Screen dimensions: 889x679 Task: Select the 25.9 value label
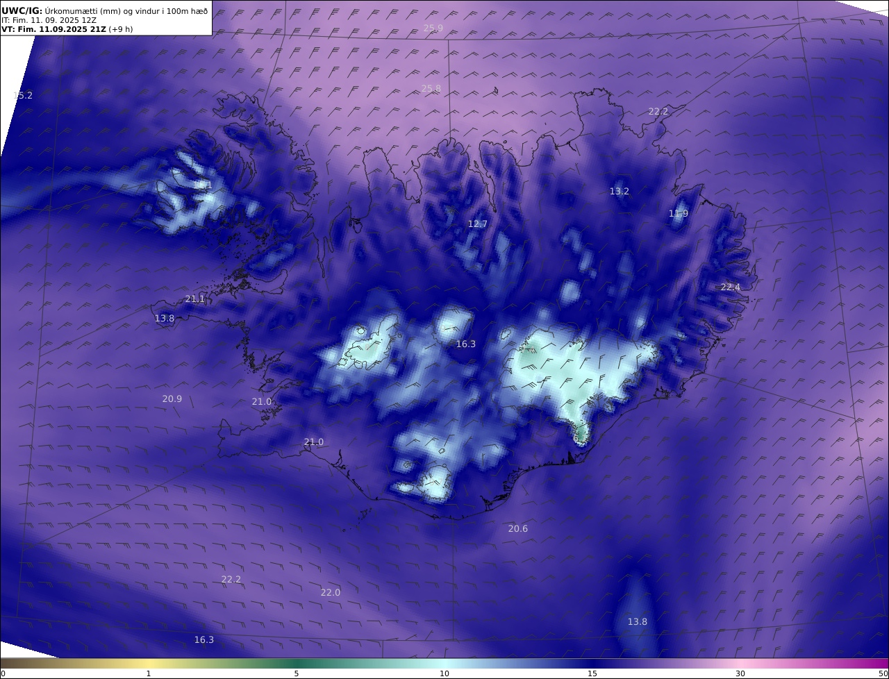pos(433,28)
